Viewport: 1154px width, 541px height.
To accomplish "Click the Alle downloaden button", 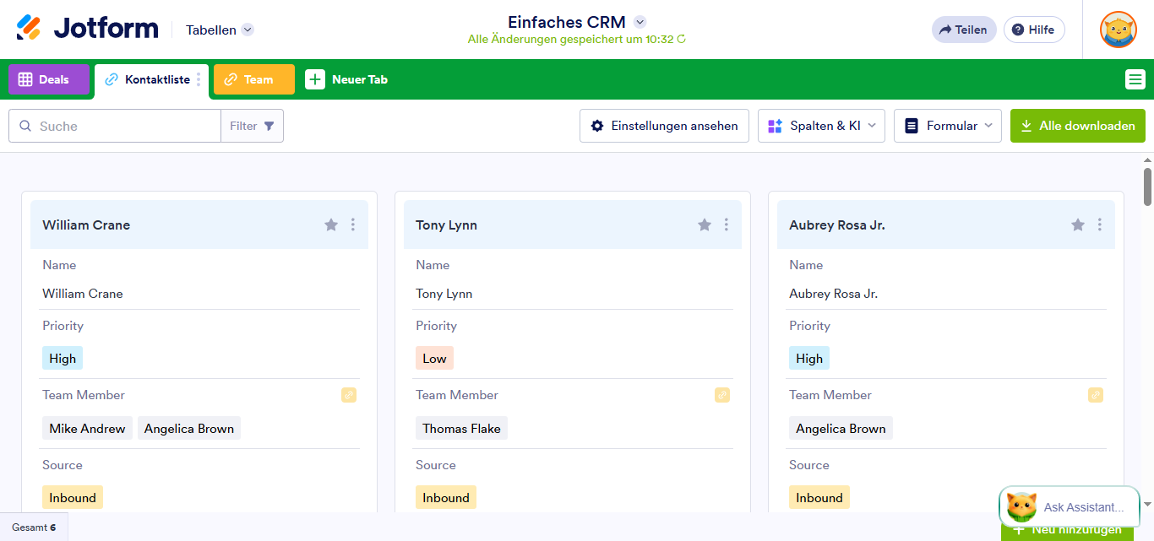I will point(1077,126).
